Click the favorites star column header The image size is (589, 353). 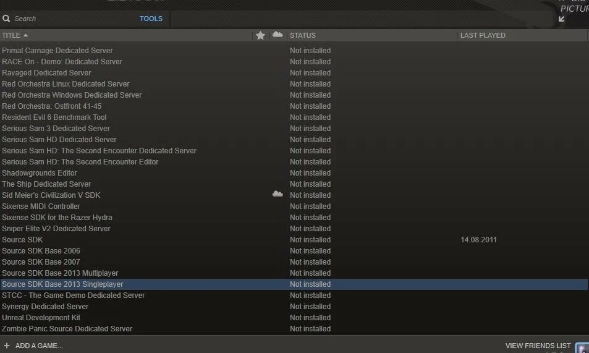[260, 35]
